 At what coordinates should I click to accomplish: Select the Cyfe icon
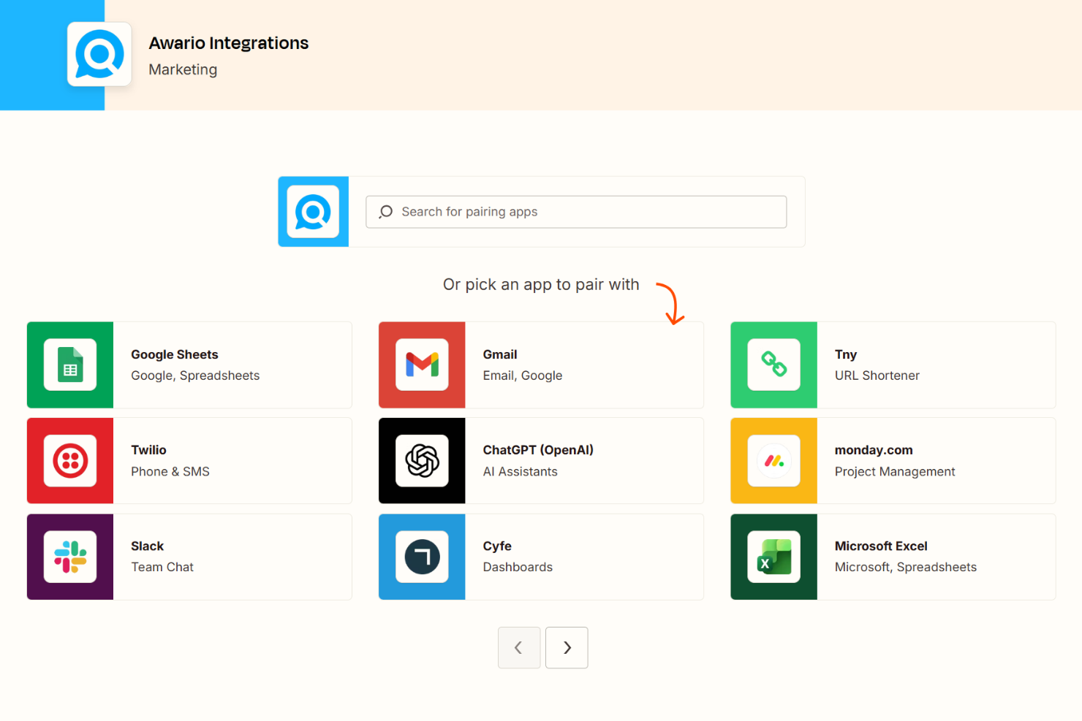coord(422,557)
